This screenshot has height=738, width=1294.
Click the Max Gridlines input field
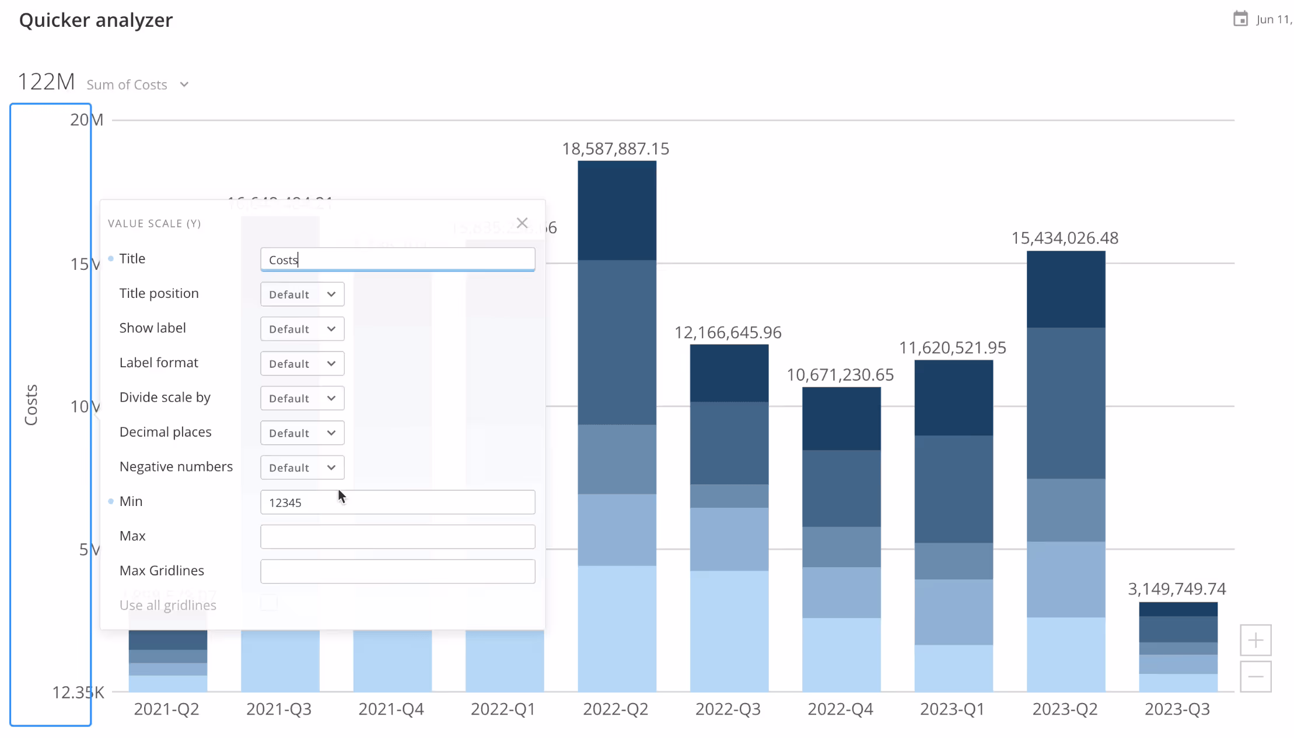coord(397,571)
